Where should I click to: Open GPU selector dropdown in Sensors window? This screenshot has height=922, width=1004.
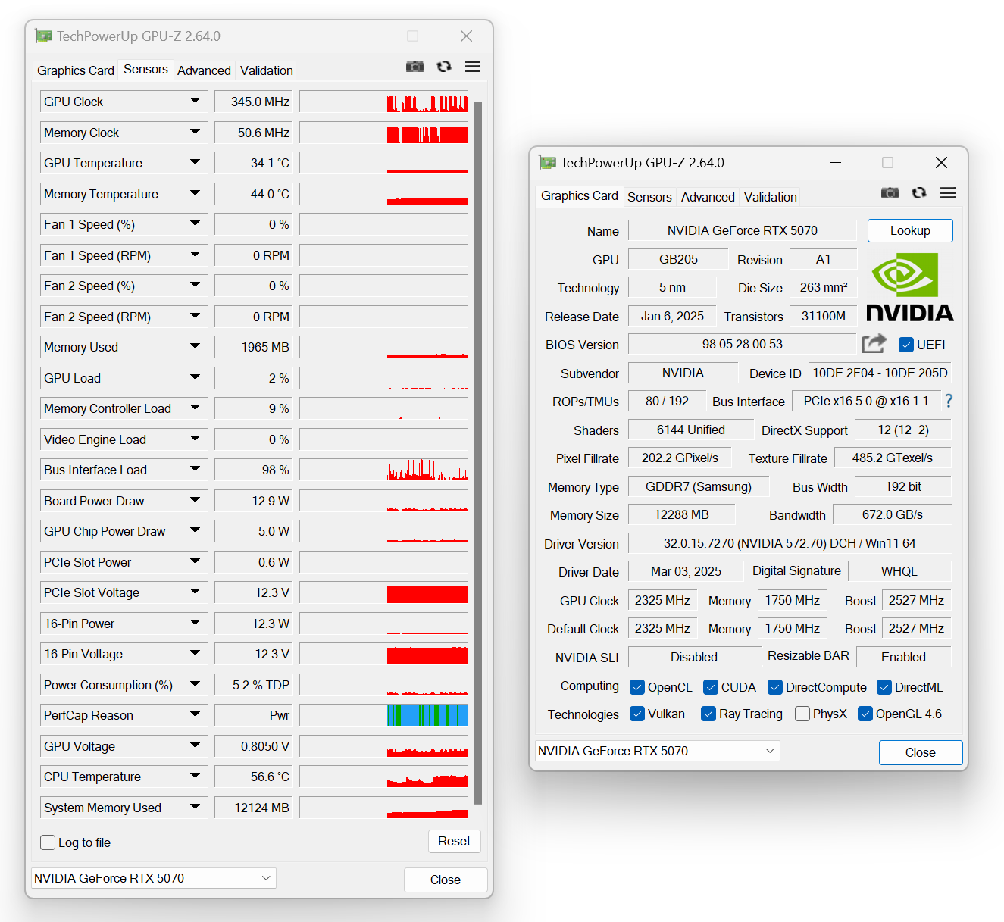point(154,878)
